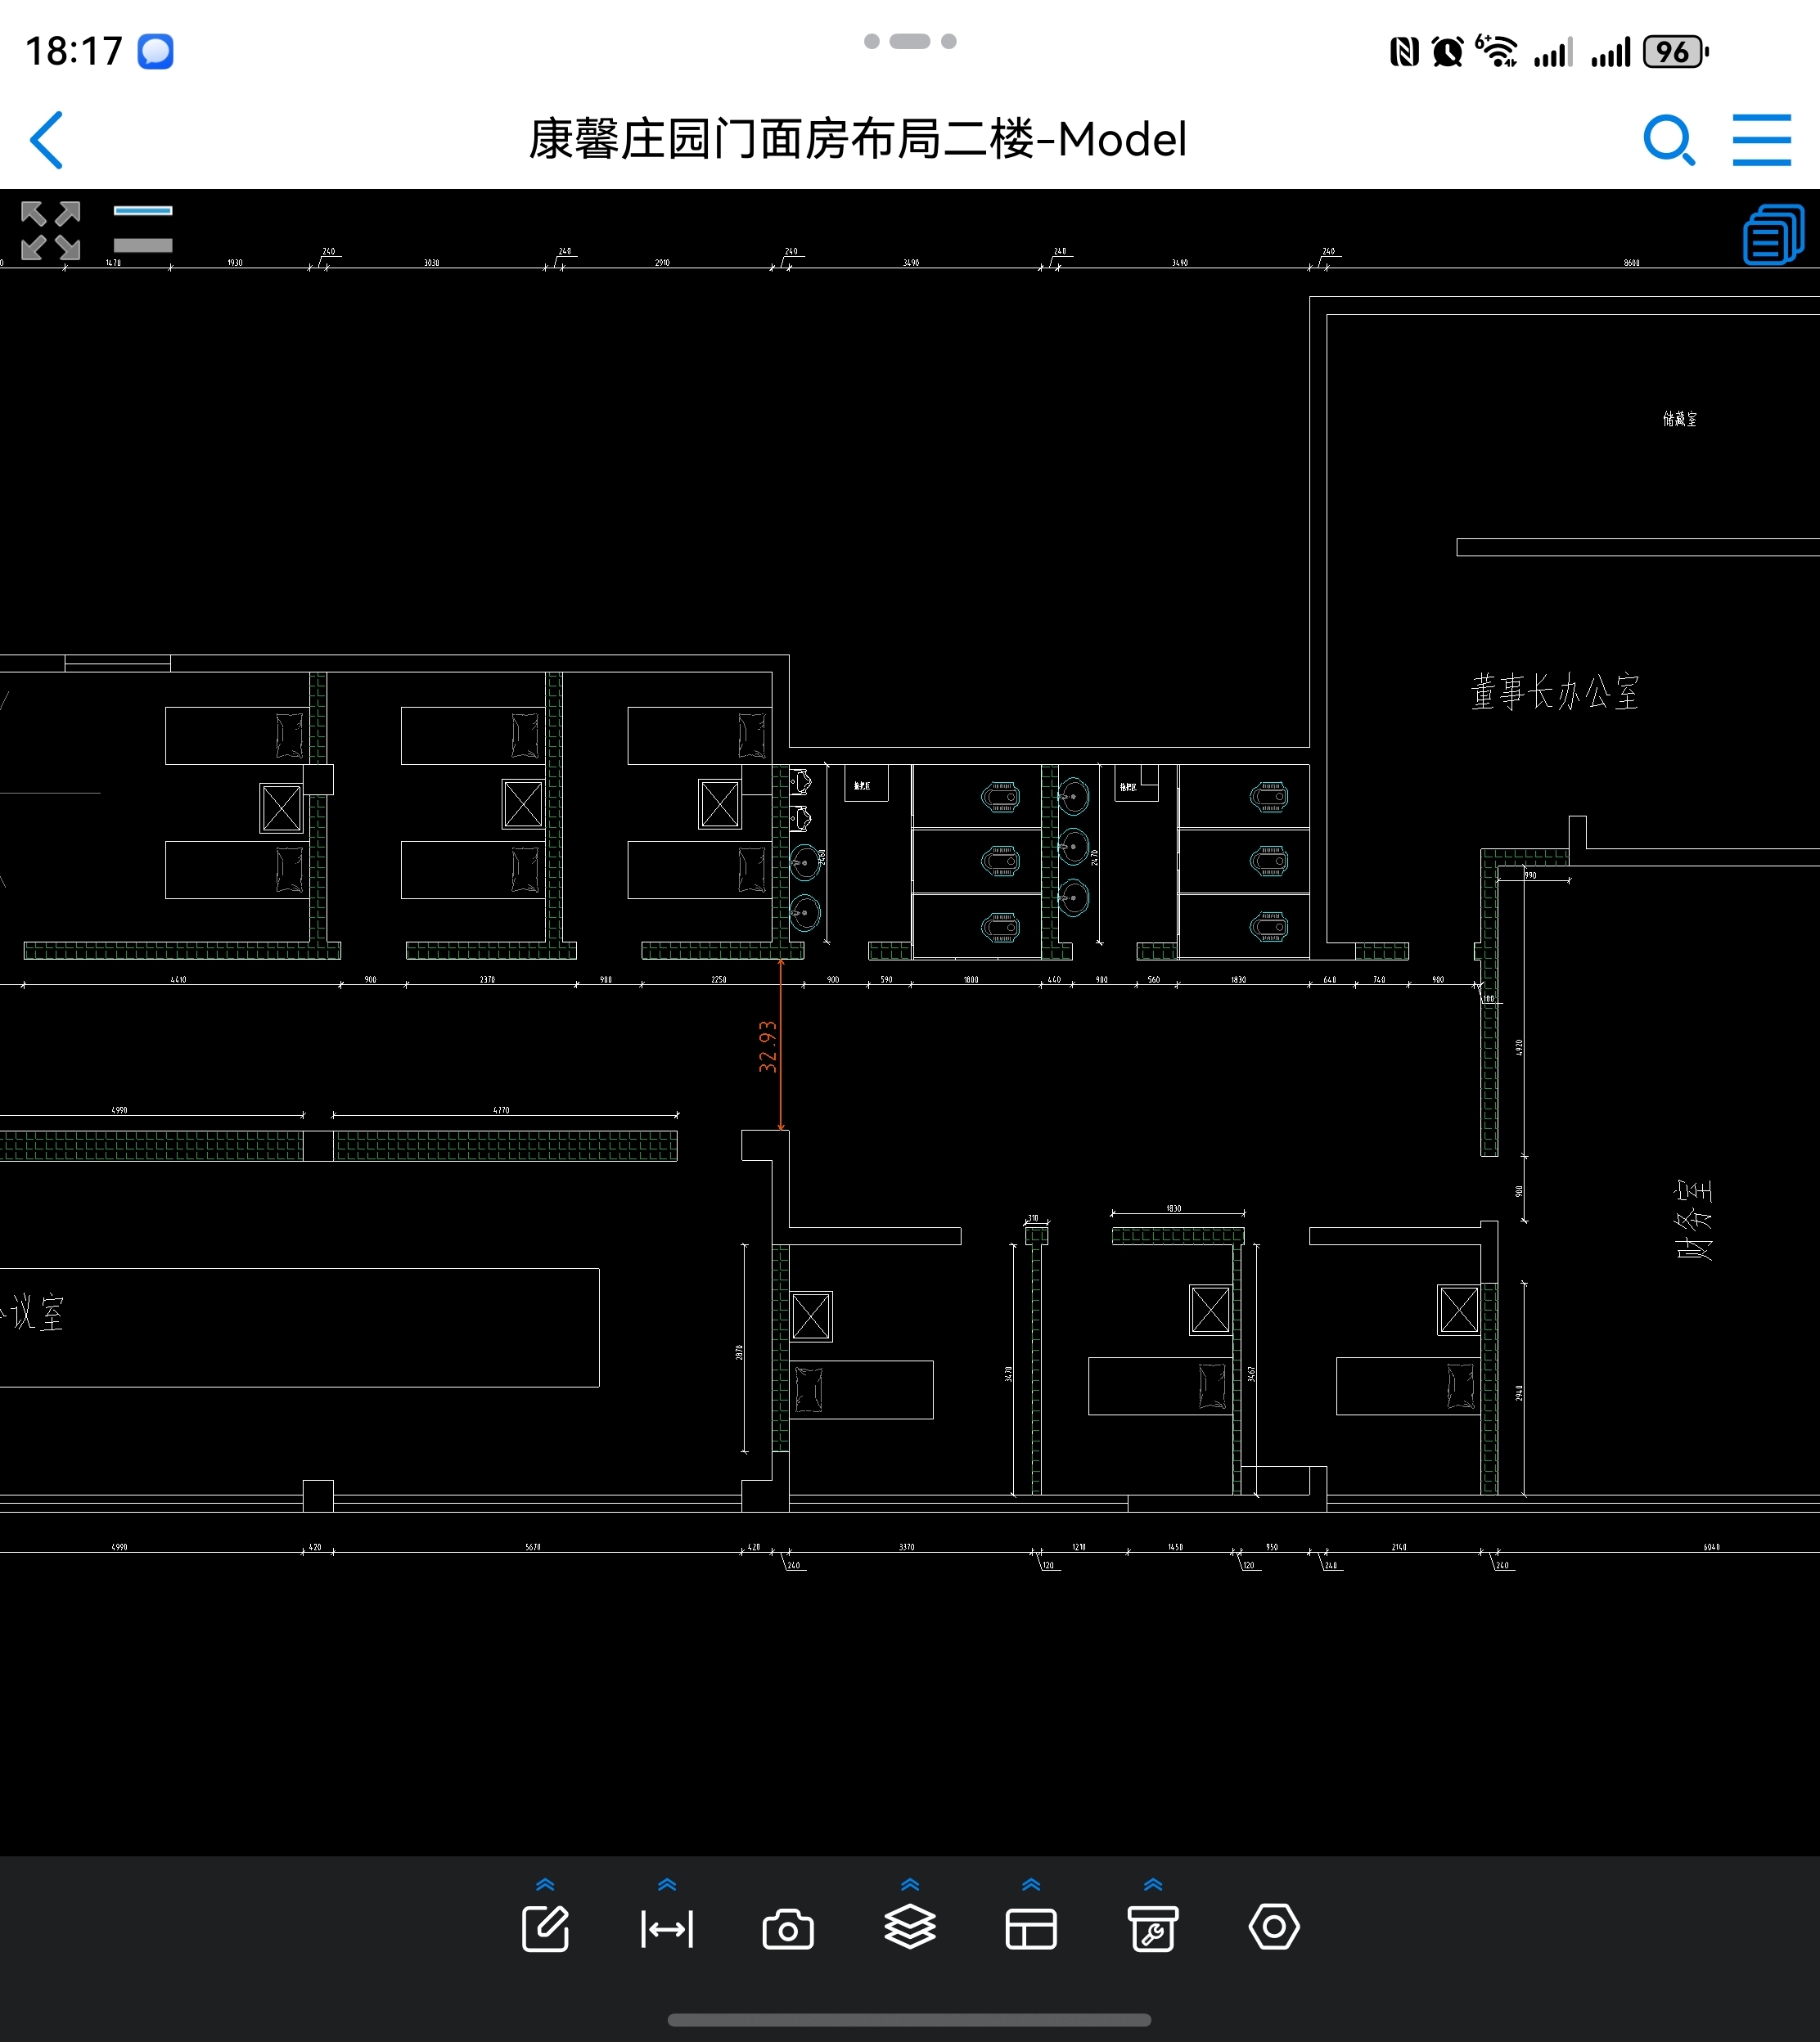Go back with the left arrow

click(x=47, y=140)
